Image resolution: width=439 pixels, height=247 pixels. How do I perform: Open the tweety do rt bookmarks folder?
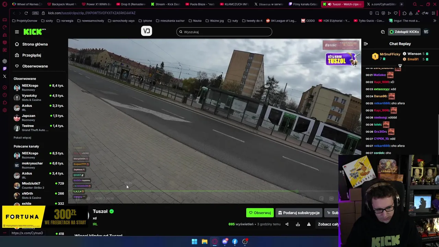pyautogui.click(x=252, y=21)
